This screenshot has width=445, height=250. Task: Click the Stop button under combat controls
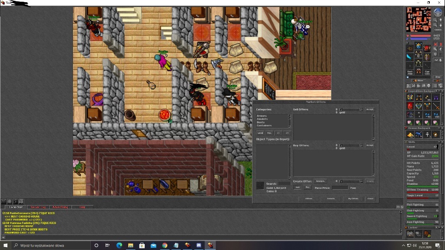coord(438,77)
